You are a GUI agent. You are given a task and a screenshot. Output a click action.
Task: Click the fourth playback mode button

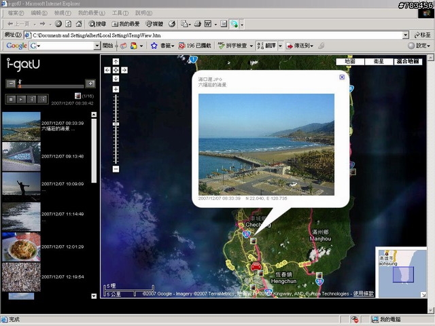point(42,99)
